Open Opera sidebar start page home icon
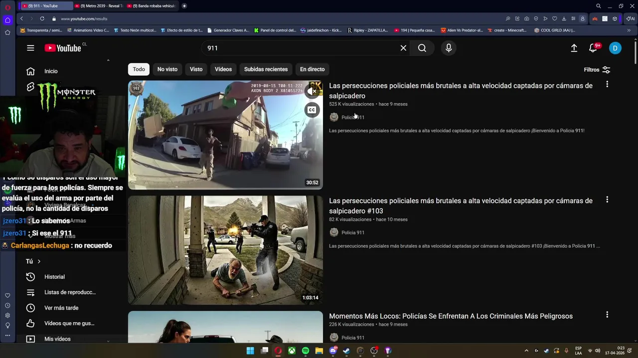638x358 pixels. tap(7, 20)
